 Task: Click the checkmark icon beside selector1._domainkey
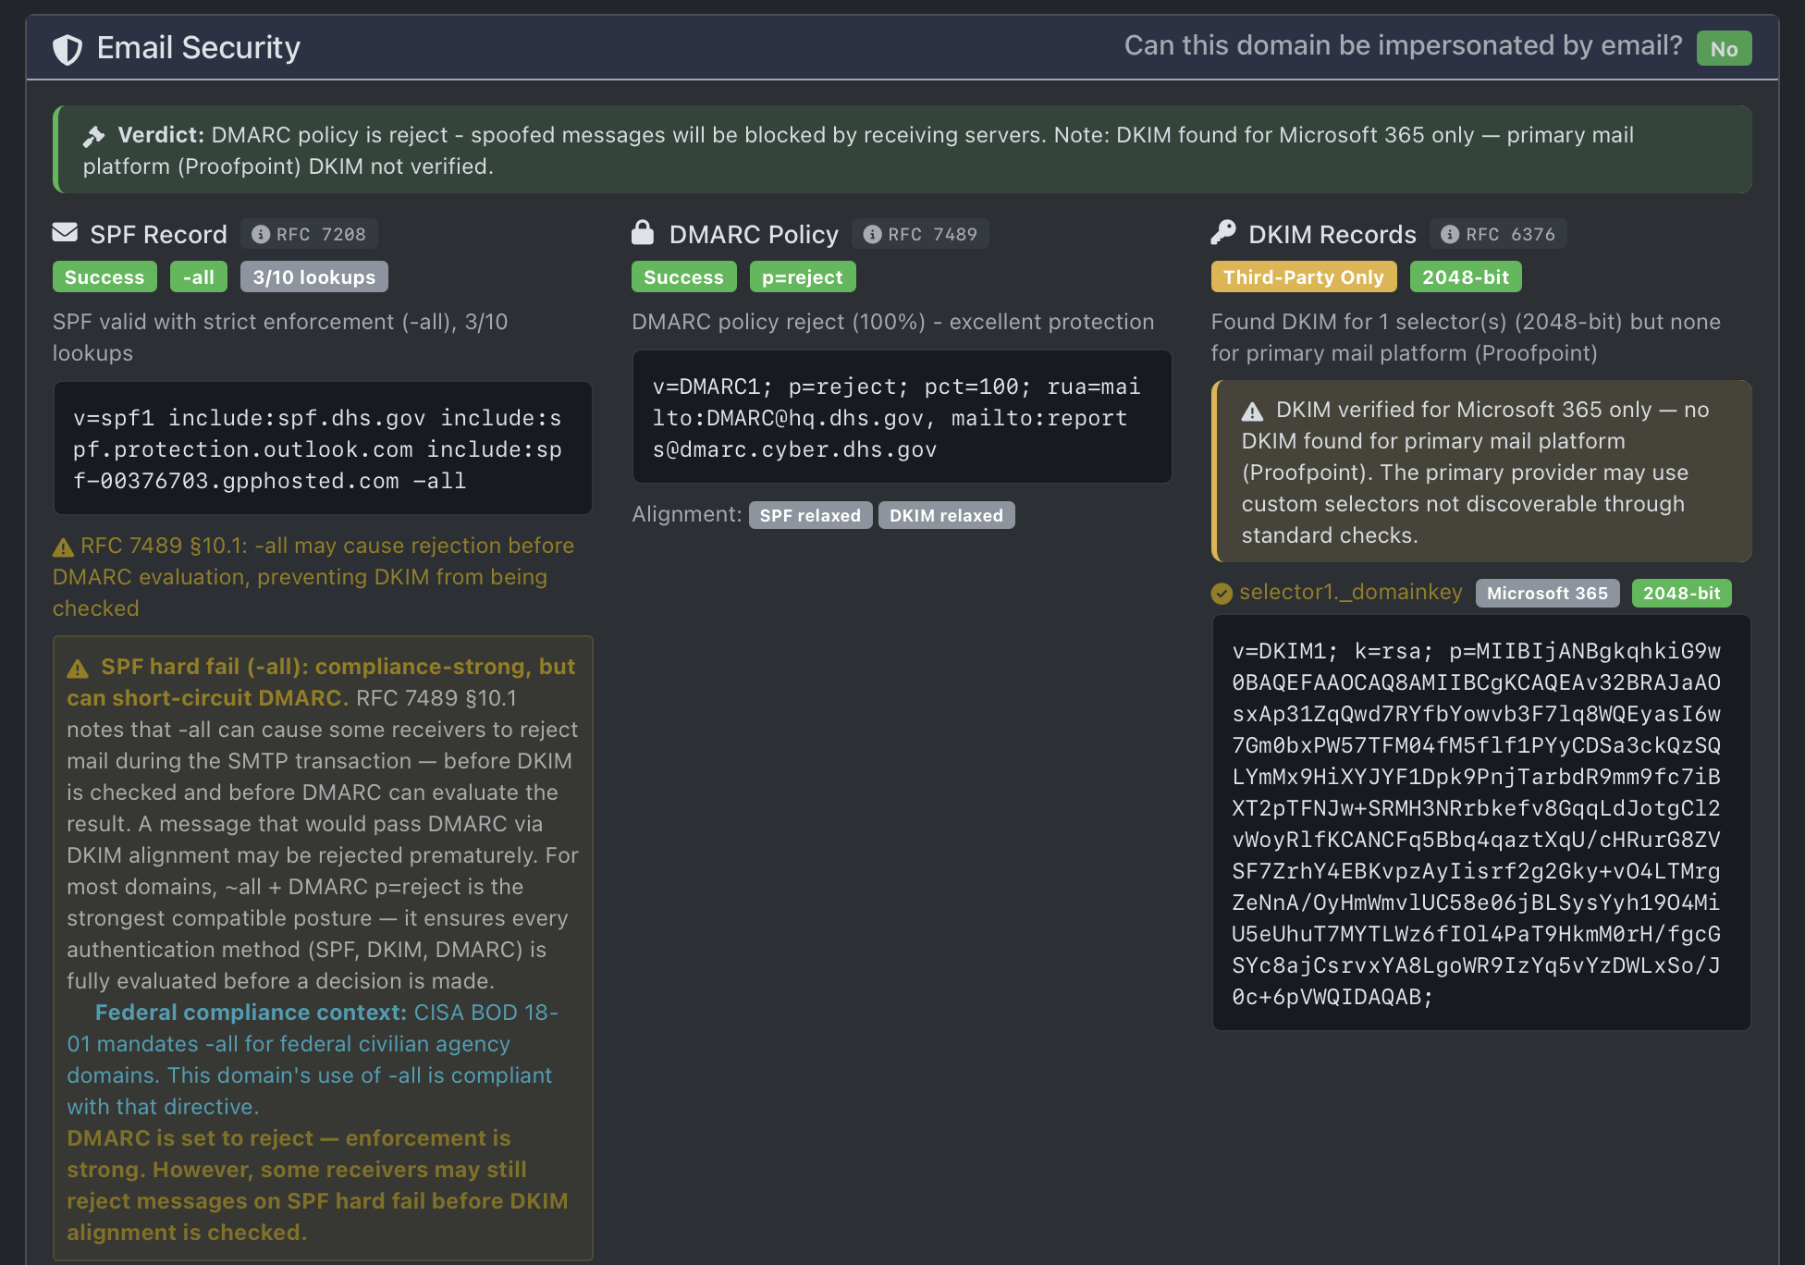coord(1222,594)
